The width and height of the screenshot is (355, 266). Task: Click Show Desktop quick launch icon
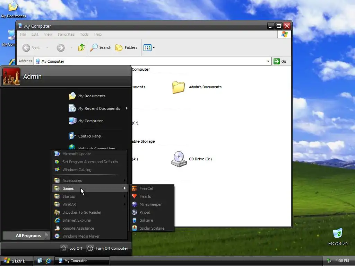(40, 260)
